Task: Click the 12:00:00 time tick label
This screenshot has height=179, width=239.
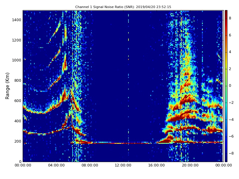Action: pos(123,165)
